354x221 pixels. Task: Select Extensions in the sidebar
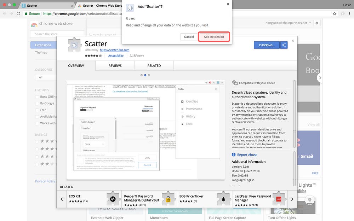tap(43, 45)
